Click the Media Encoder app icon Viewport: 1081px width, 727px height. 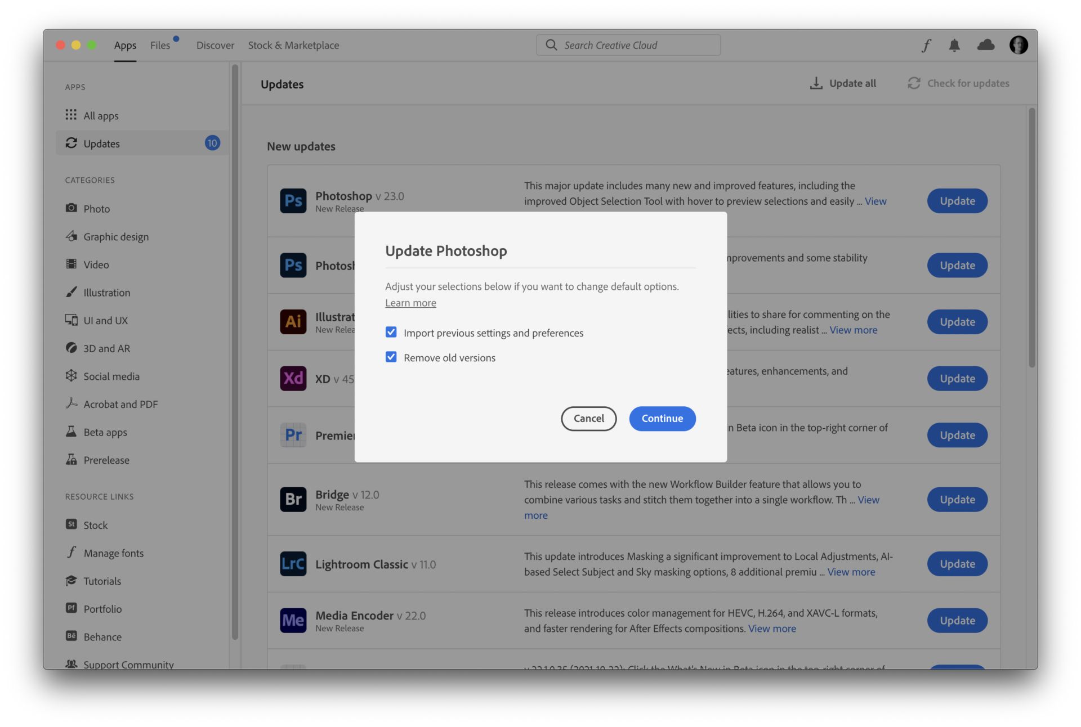tap(293, 620)
